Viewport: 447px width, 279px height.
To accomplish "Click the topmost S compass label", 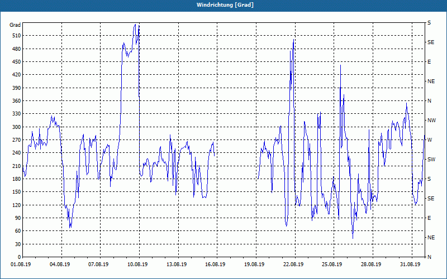I will [429, 23].
